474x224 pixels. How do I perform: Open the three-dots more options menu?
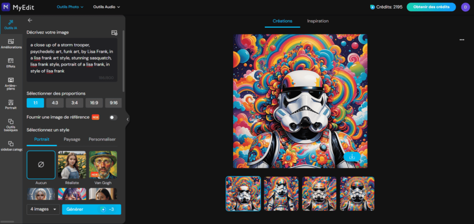(462, 40)
